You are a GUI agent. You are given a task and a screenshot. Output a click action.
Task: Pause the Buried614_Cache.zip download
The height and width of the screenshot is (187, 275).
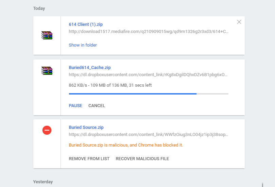tap(75, 106)
